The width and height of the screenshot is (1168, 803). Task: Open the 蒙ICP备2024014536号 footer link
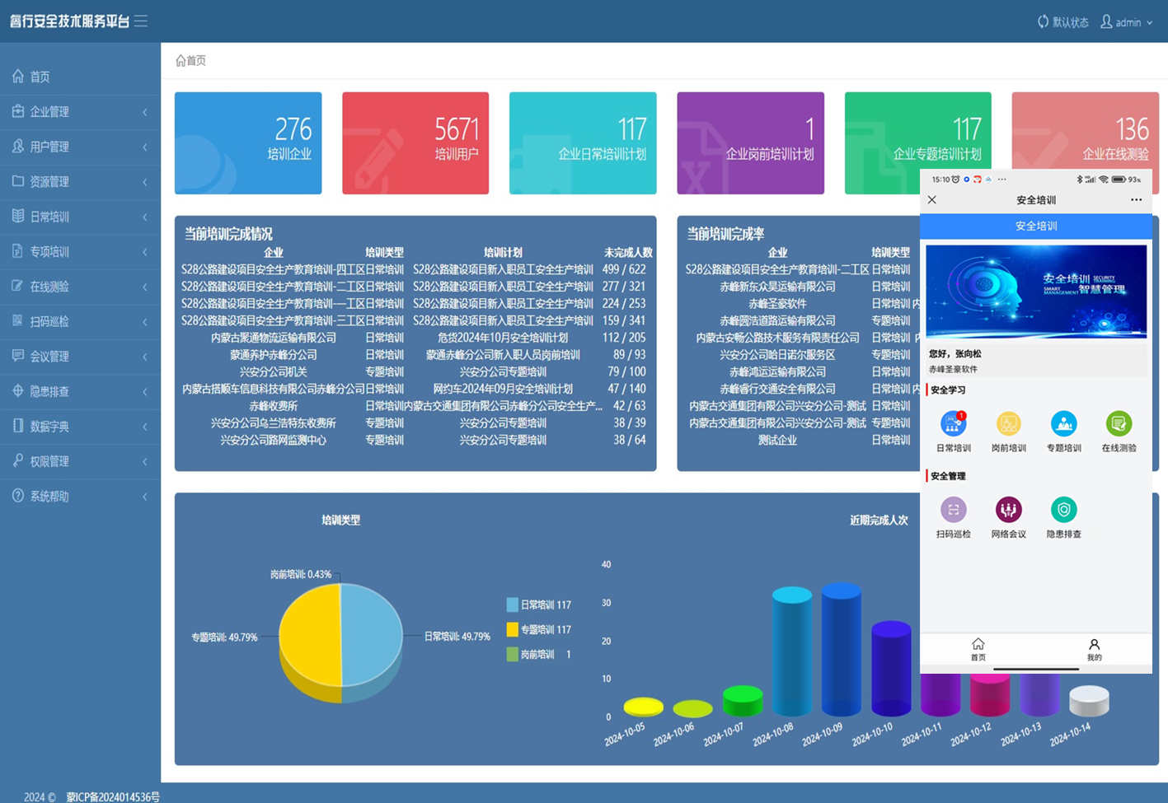(113, 796)
